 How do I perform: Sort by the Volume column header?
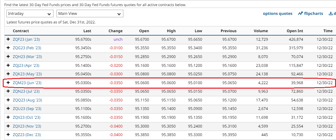click(261, 31)
